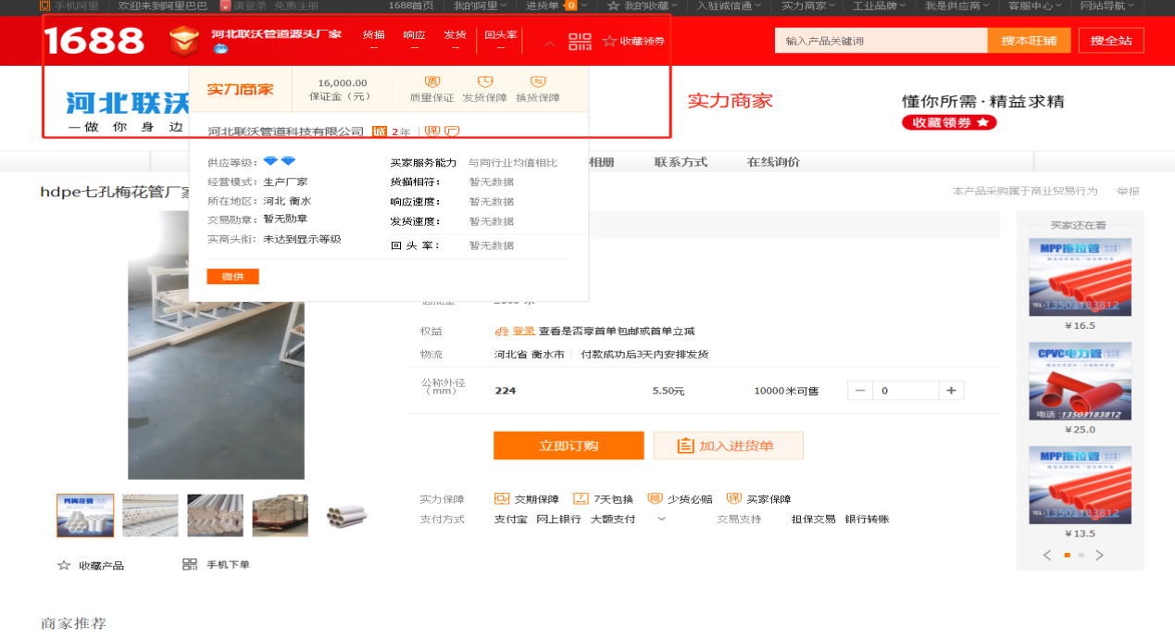Click the 诚 credit badge icon
Screen dimensions: 1175x640
[x=380, y=132]
